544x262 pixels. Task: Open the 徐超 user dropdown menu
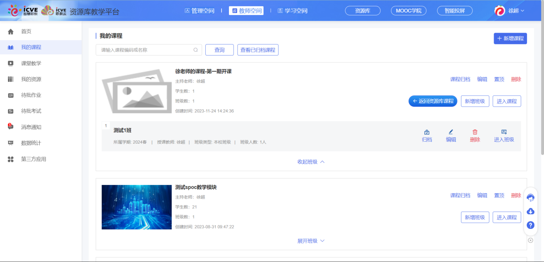pyautogui.click(x=516, y=11)
